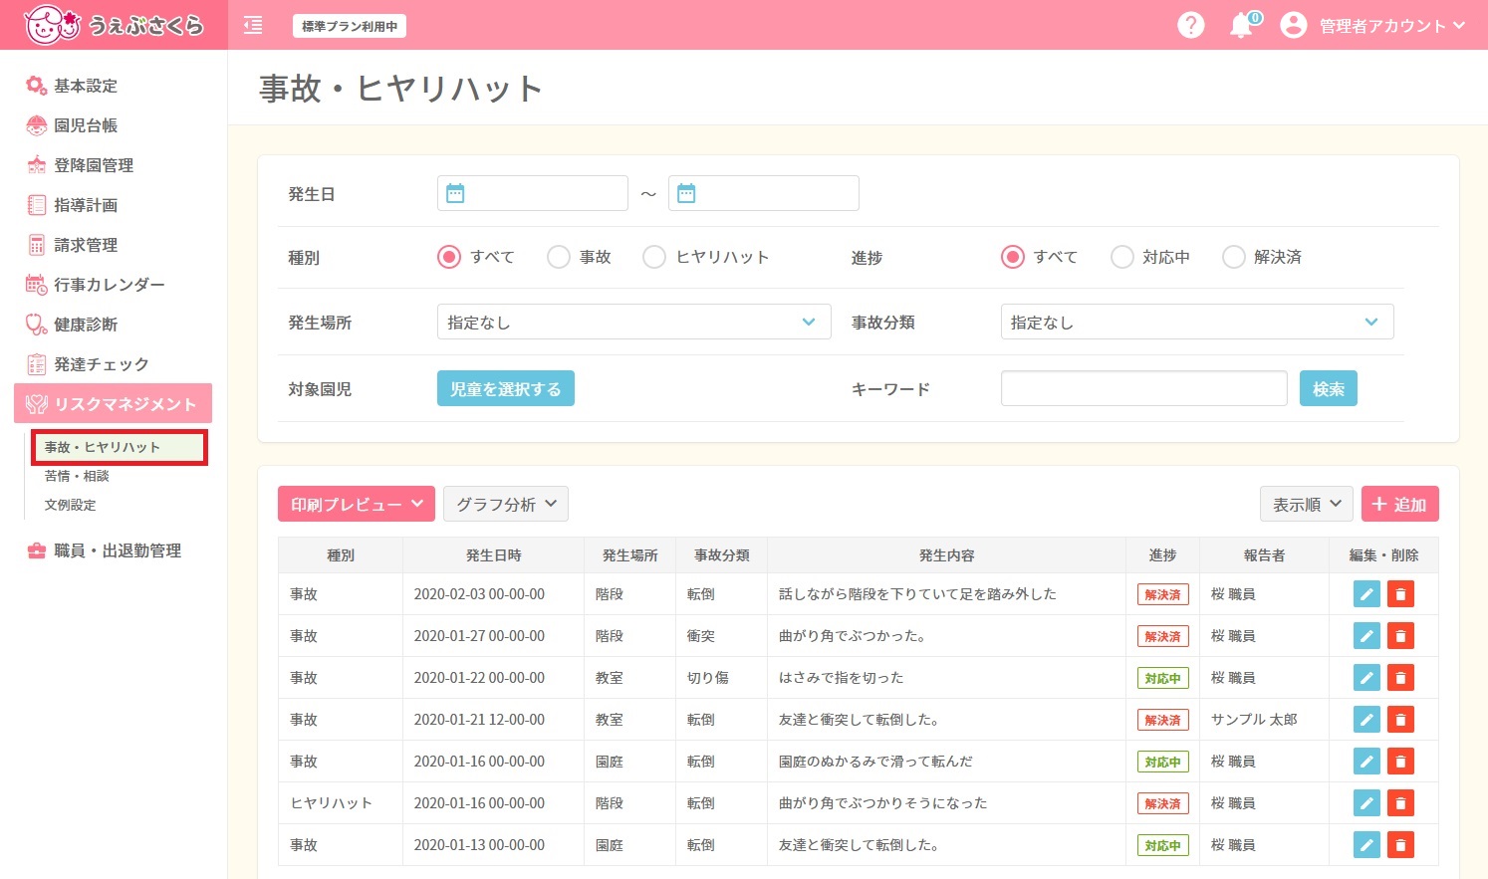Click the 曲がり角でぶつかりそうになった description
This screenshot has width=1488, height=879.
point(882,803)
